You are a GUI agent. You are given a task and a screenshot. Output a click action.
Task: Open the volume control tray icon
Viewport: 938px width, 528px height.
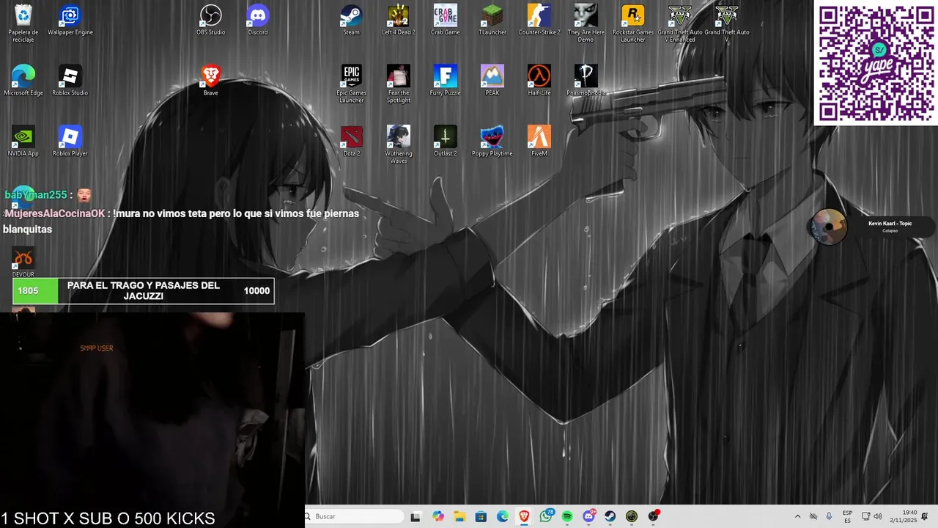pyautogui.click(x=878, y=516)
